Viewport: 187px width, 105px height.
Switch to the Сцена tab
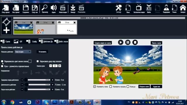point(5,41)
